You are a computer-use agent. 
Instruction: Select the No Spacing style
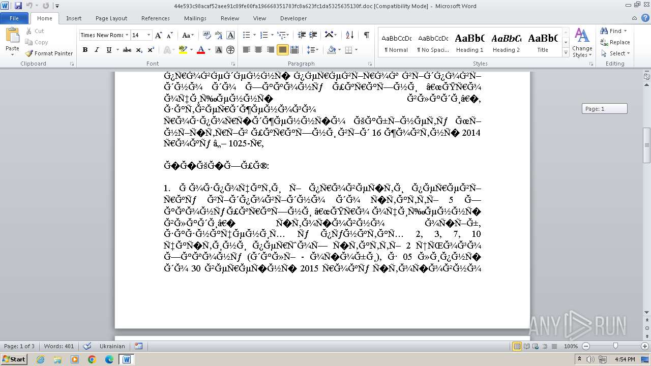click(x=433, y=43)
